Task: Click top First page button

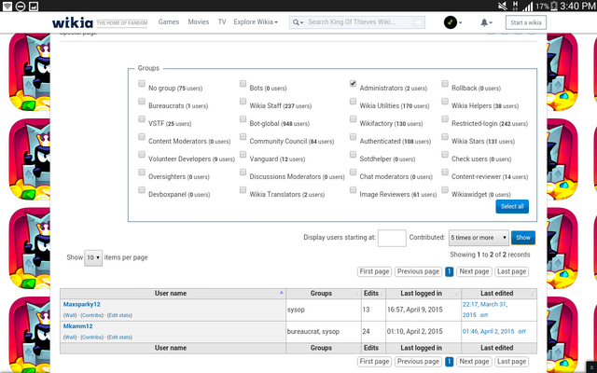Action: [x=374, y=271]
